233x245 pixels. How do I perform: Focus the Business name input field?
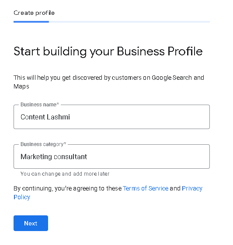pos(111,117)
